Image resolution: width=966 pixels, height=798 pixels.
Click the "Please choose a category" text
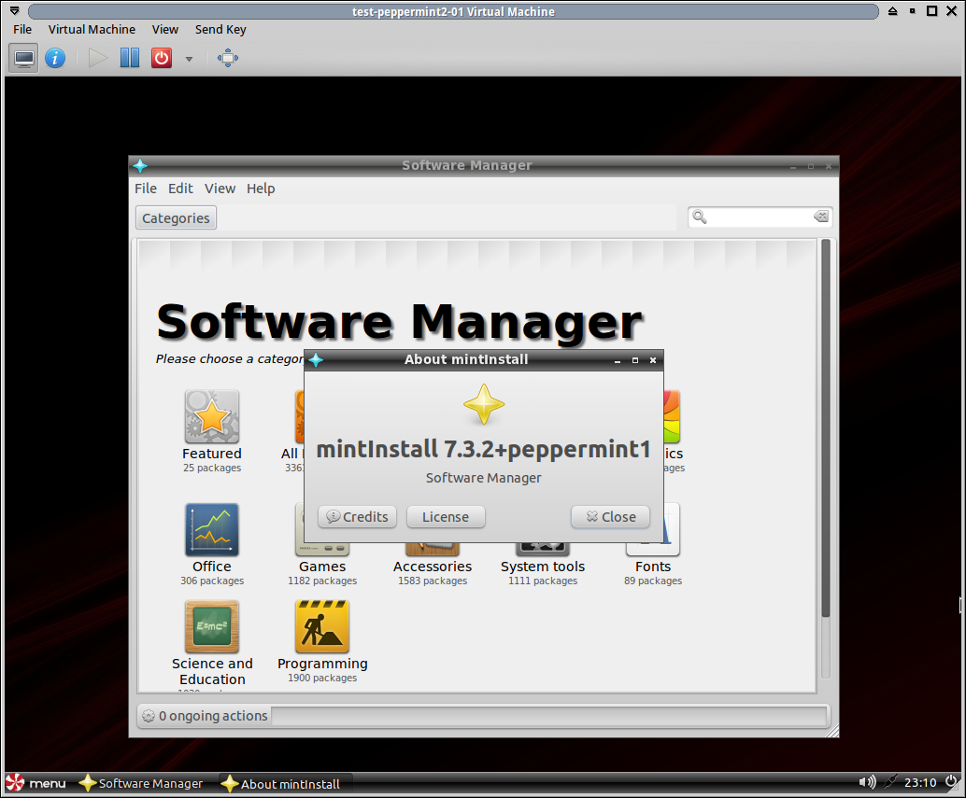point(230,359)
